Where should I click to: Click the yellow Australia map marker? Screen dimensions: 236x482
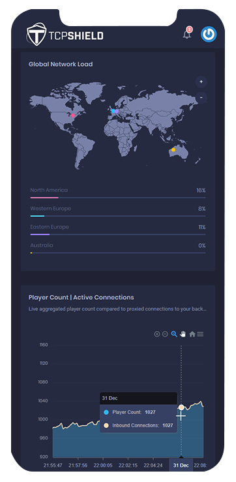[x=173, y=150]
